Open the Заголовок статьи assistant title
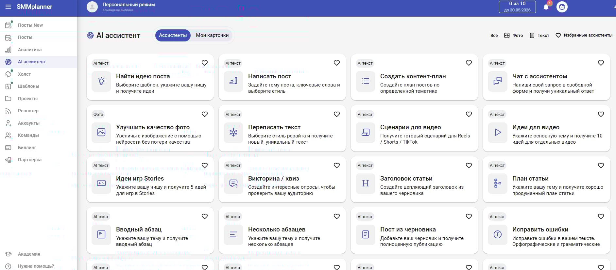 point(406,179)
